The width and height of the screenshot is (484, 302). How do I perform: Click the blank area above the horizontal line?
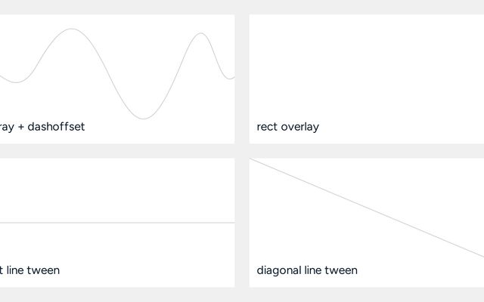click(x=113, y=189)
